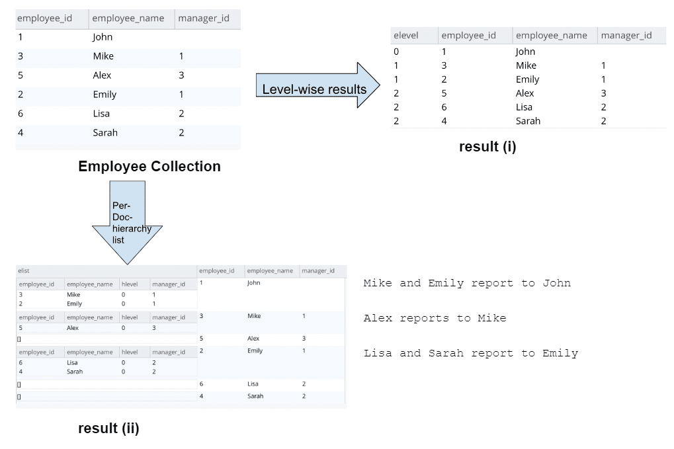674x449 pixels.
Task: Click text "Mike and Emily report to John"
Action: pos(467,283)
